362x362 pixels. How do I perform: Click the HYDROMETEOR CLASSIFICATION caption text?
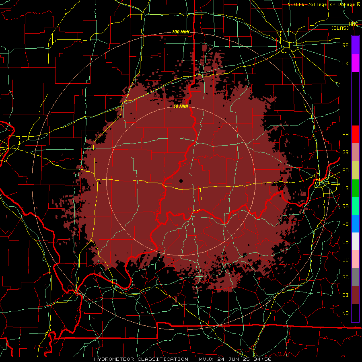(x=141, y=359)
